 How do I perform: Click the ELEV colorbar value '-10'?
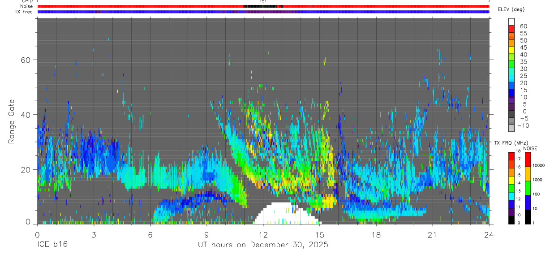pos(522,125)
